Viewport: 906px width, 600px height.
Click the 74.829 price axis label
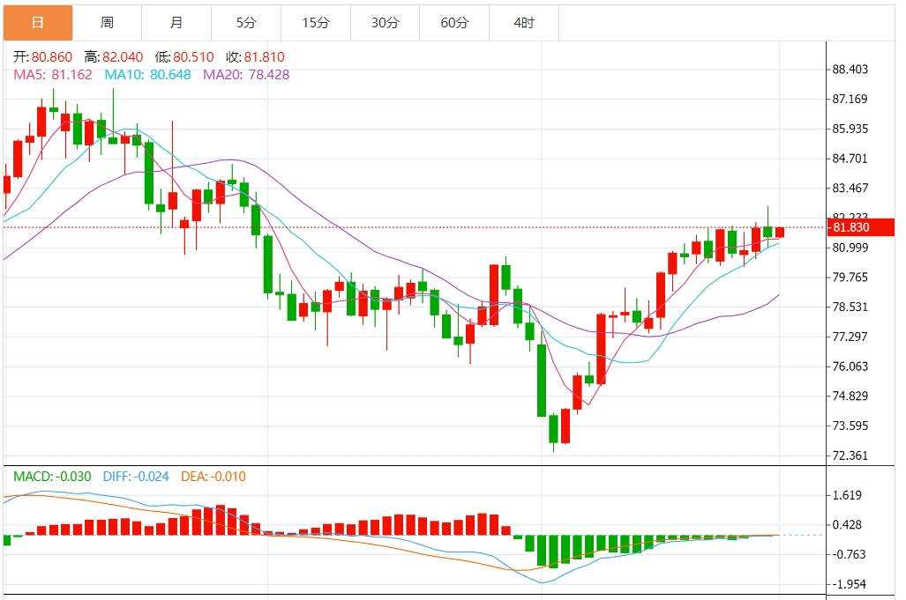pyautogui.click(x=850, y=396)
